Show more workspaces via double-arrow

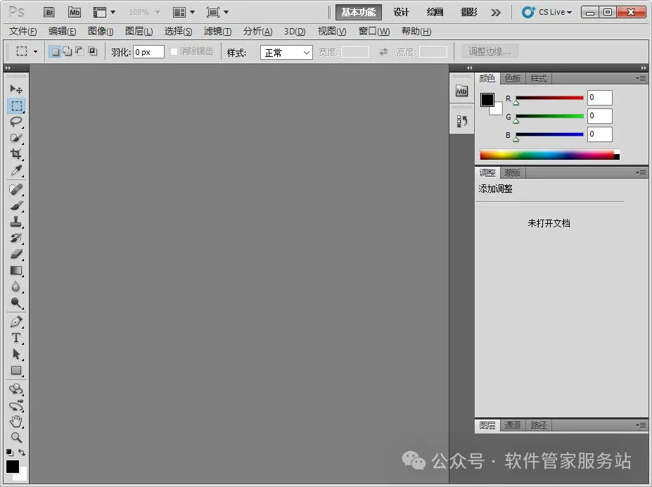point(496,13)
